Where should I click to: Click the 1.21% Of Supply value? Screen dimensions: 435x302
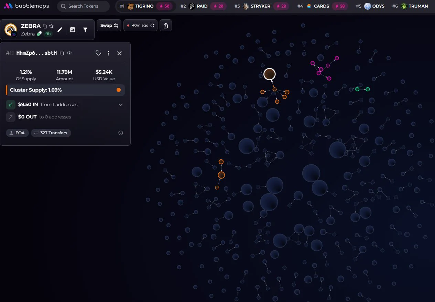26,72
